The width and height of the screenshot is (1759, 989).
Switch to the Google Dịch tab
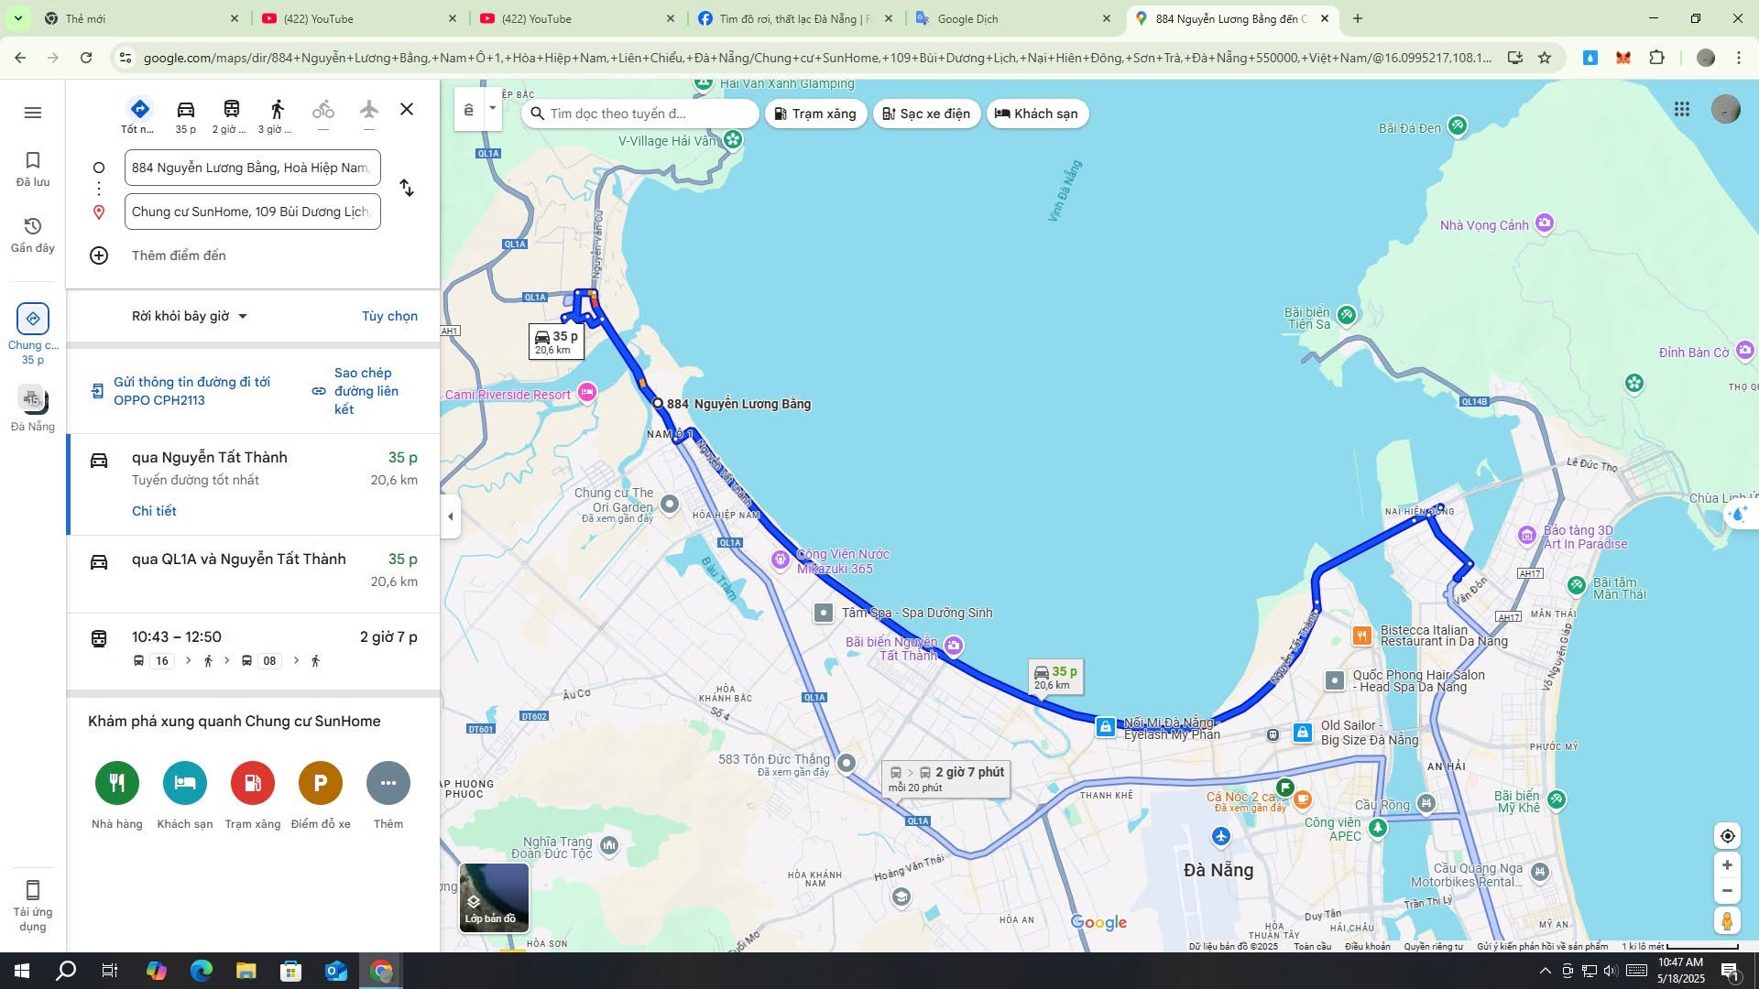(x=1014, y=18)
